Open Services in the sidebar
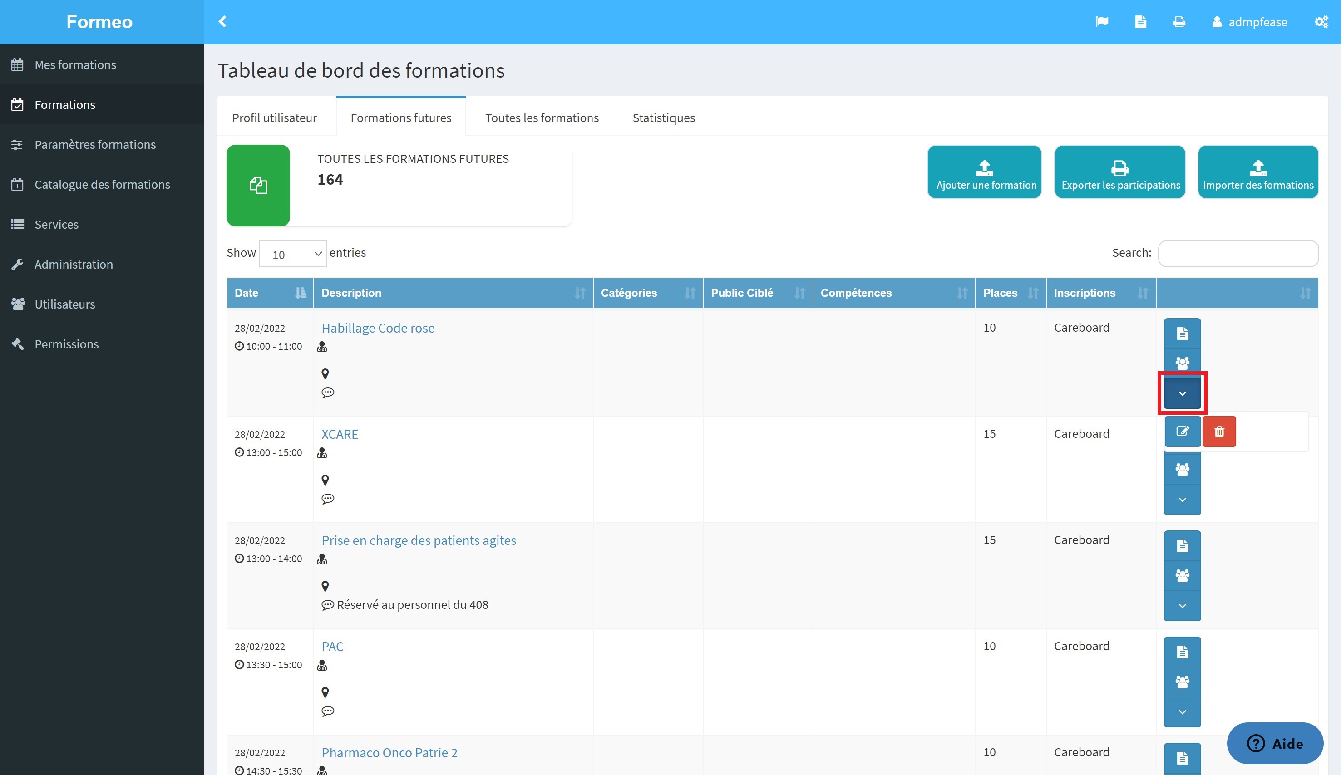 (102, 224)
